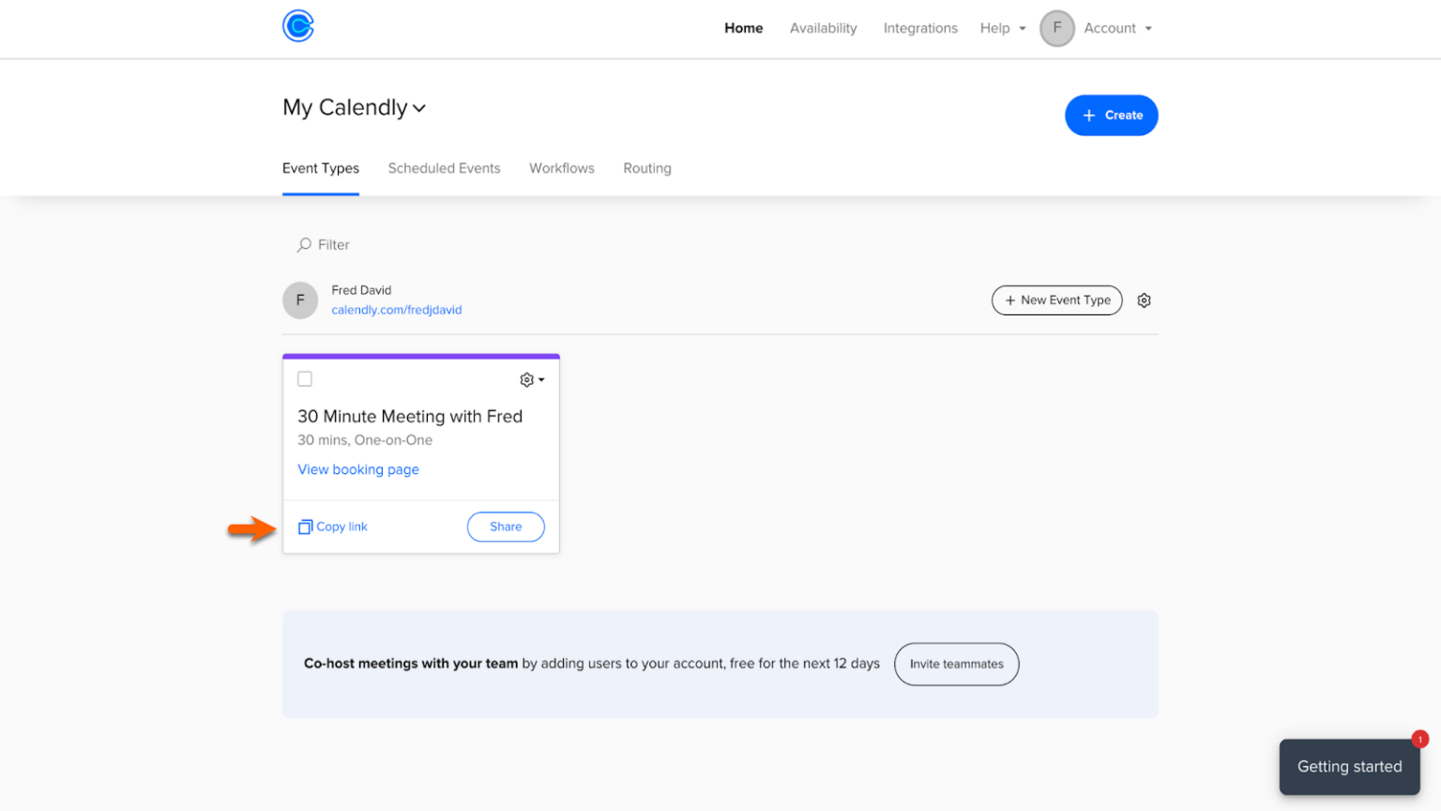
Task: Click the Invite teammates button
Action: pos(956,664)
